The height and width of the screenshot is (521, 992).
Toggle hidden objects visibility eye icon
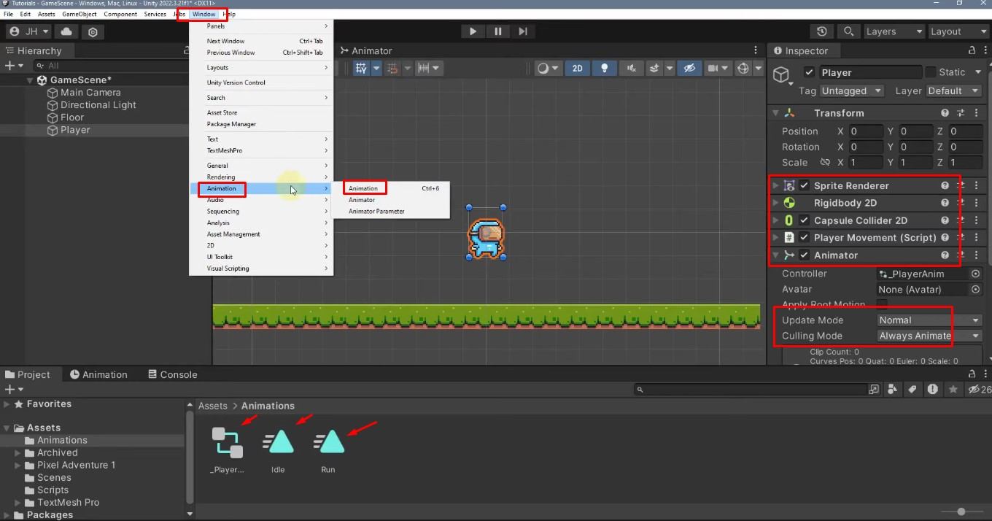pyautogui.click(x=689, y=68)
